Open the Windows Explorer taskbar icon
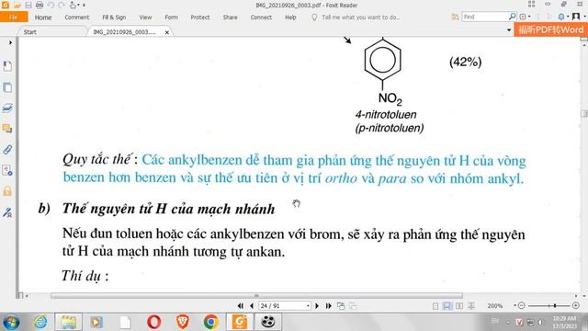Screen dimensions: 588x331 [x=69, y=322]
